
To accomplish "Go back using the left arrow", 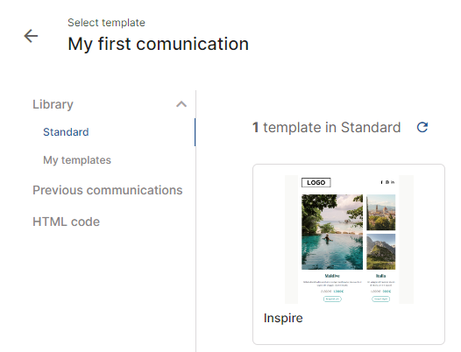I will 31,36.
